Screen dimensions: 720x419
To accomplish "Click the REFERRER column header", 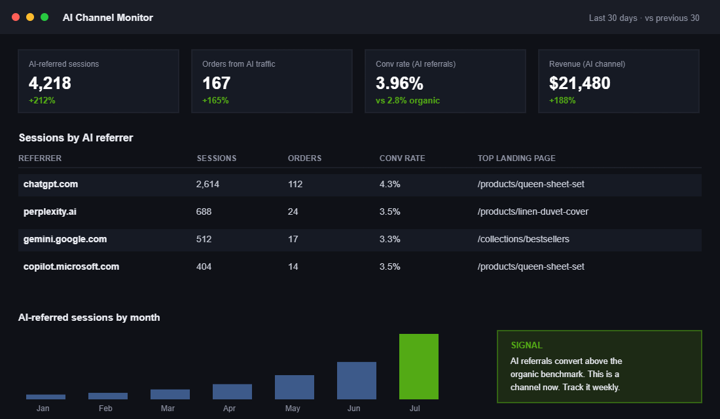I will (x=40, y=158).
